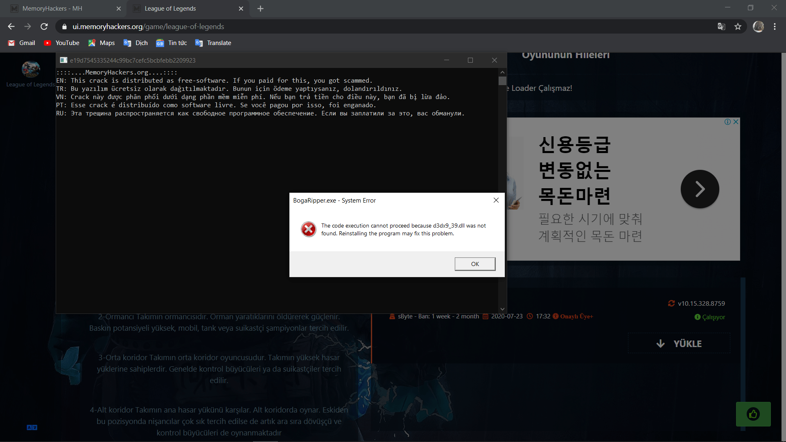The width and height of the screenshot is (786, 442).
Task: Close the League of Legends browser tab
Action: [x=241, y=9]
